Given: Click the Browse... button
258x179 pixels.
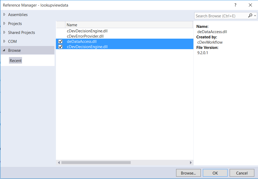Looking at the screenshot, I should 188,173.
